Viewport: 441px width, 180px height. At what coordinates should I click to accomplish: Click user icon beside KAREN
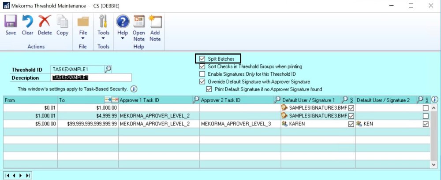[284, 124]
